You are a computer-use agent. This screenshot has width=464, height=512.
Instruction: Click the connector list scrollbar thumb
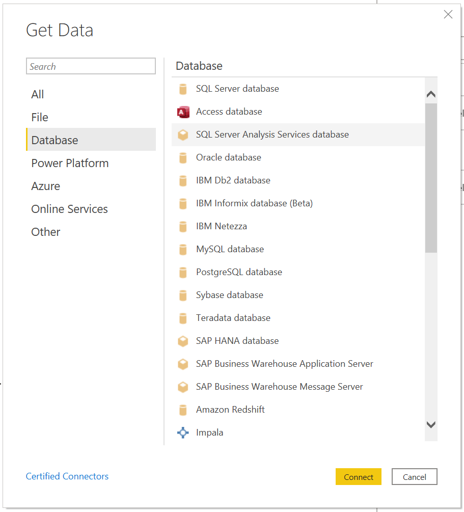click(431, 177)
